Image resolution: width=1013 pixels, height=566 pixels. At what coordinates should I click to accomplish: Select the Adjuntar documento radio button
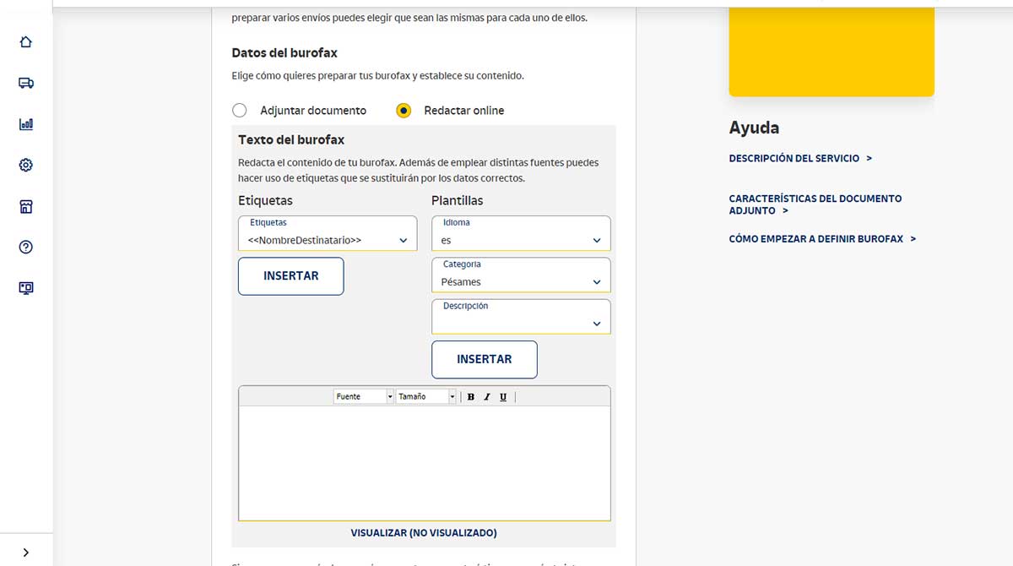tap(240, 111)
